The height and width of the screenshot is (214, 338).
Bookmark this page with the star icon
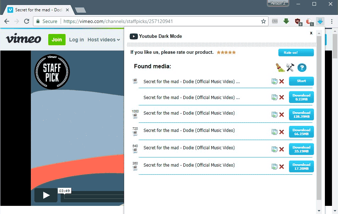tap(264, 22)
